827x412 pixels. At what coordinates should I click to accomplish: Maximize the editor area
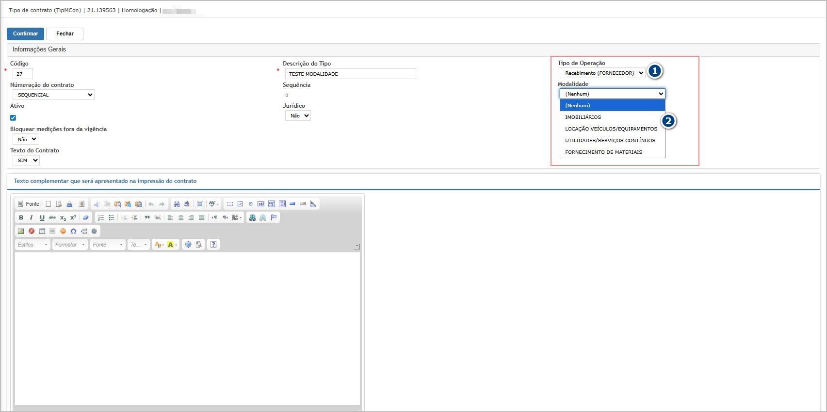pyautogui.click(x=188, y=245)
